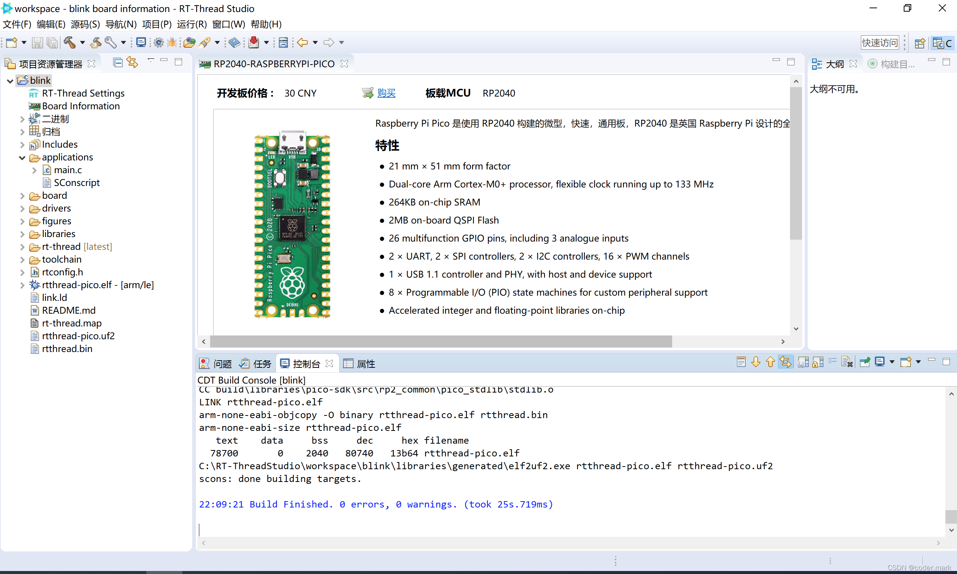Toggle pin console button

pyautogui.click(x=865, y=363)
